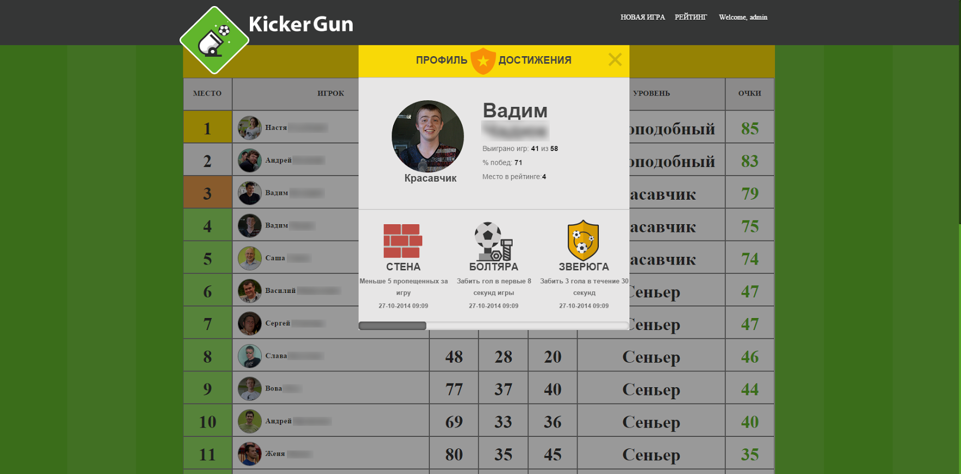The height and width of the screenshot is (474, 961).
Task: Click the achievements horizontal scrollbar thumb
Action: pos(392,326)
